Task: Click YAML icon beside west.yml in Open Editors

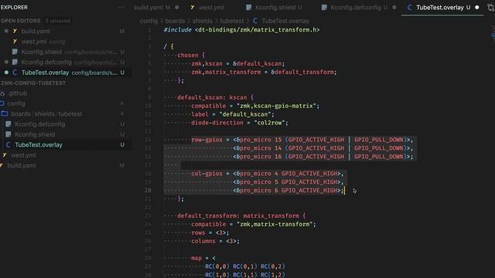Action: [x=15, y=42]
